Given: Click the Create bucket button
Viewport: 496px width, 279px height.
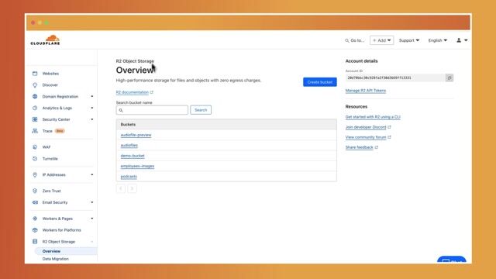Looking at the screenshot, I should tap(320, 82).
